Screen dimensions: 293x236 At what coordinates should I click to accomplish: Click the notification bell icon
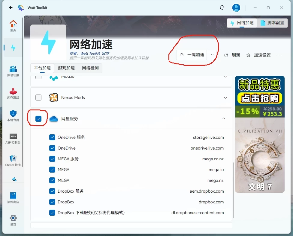pyautogui.click(x=222, y=8)
